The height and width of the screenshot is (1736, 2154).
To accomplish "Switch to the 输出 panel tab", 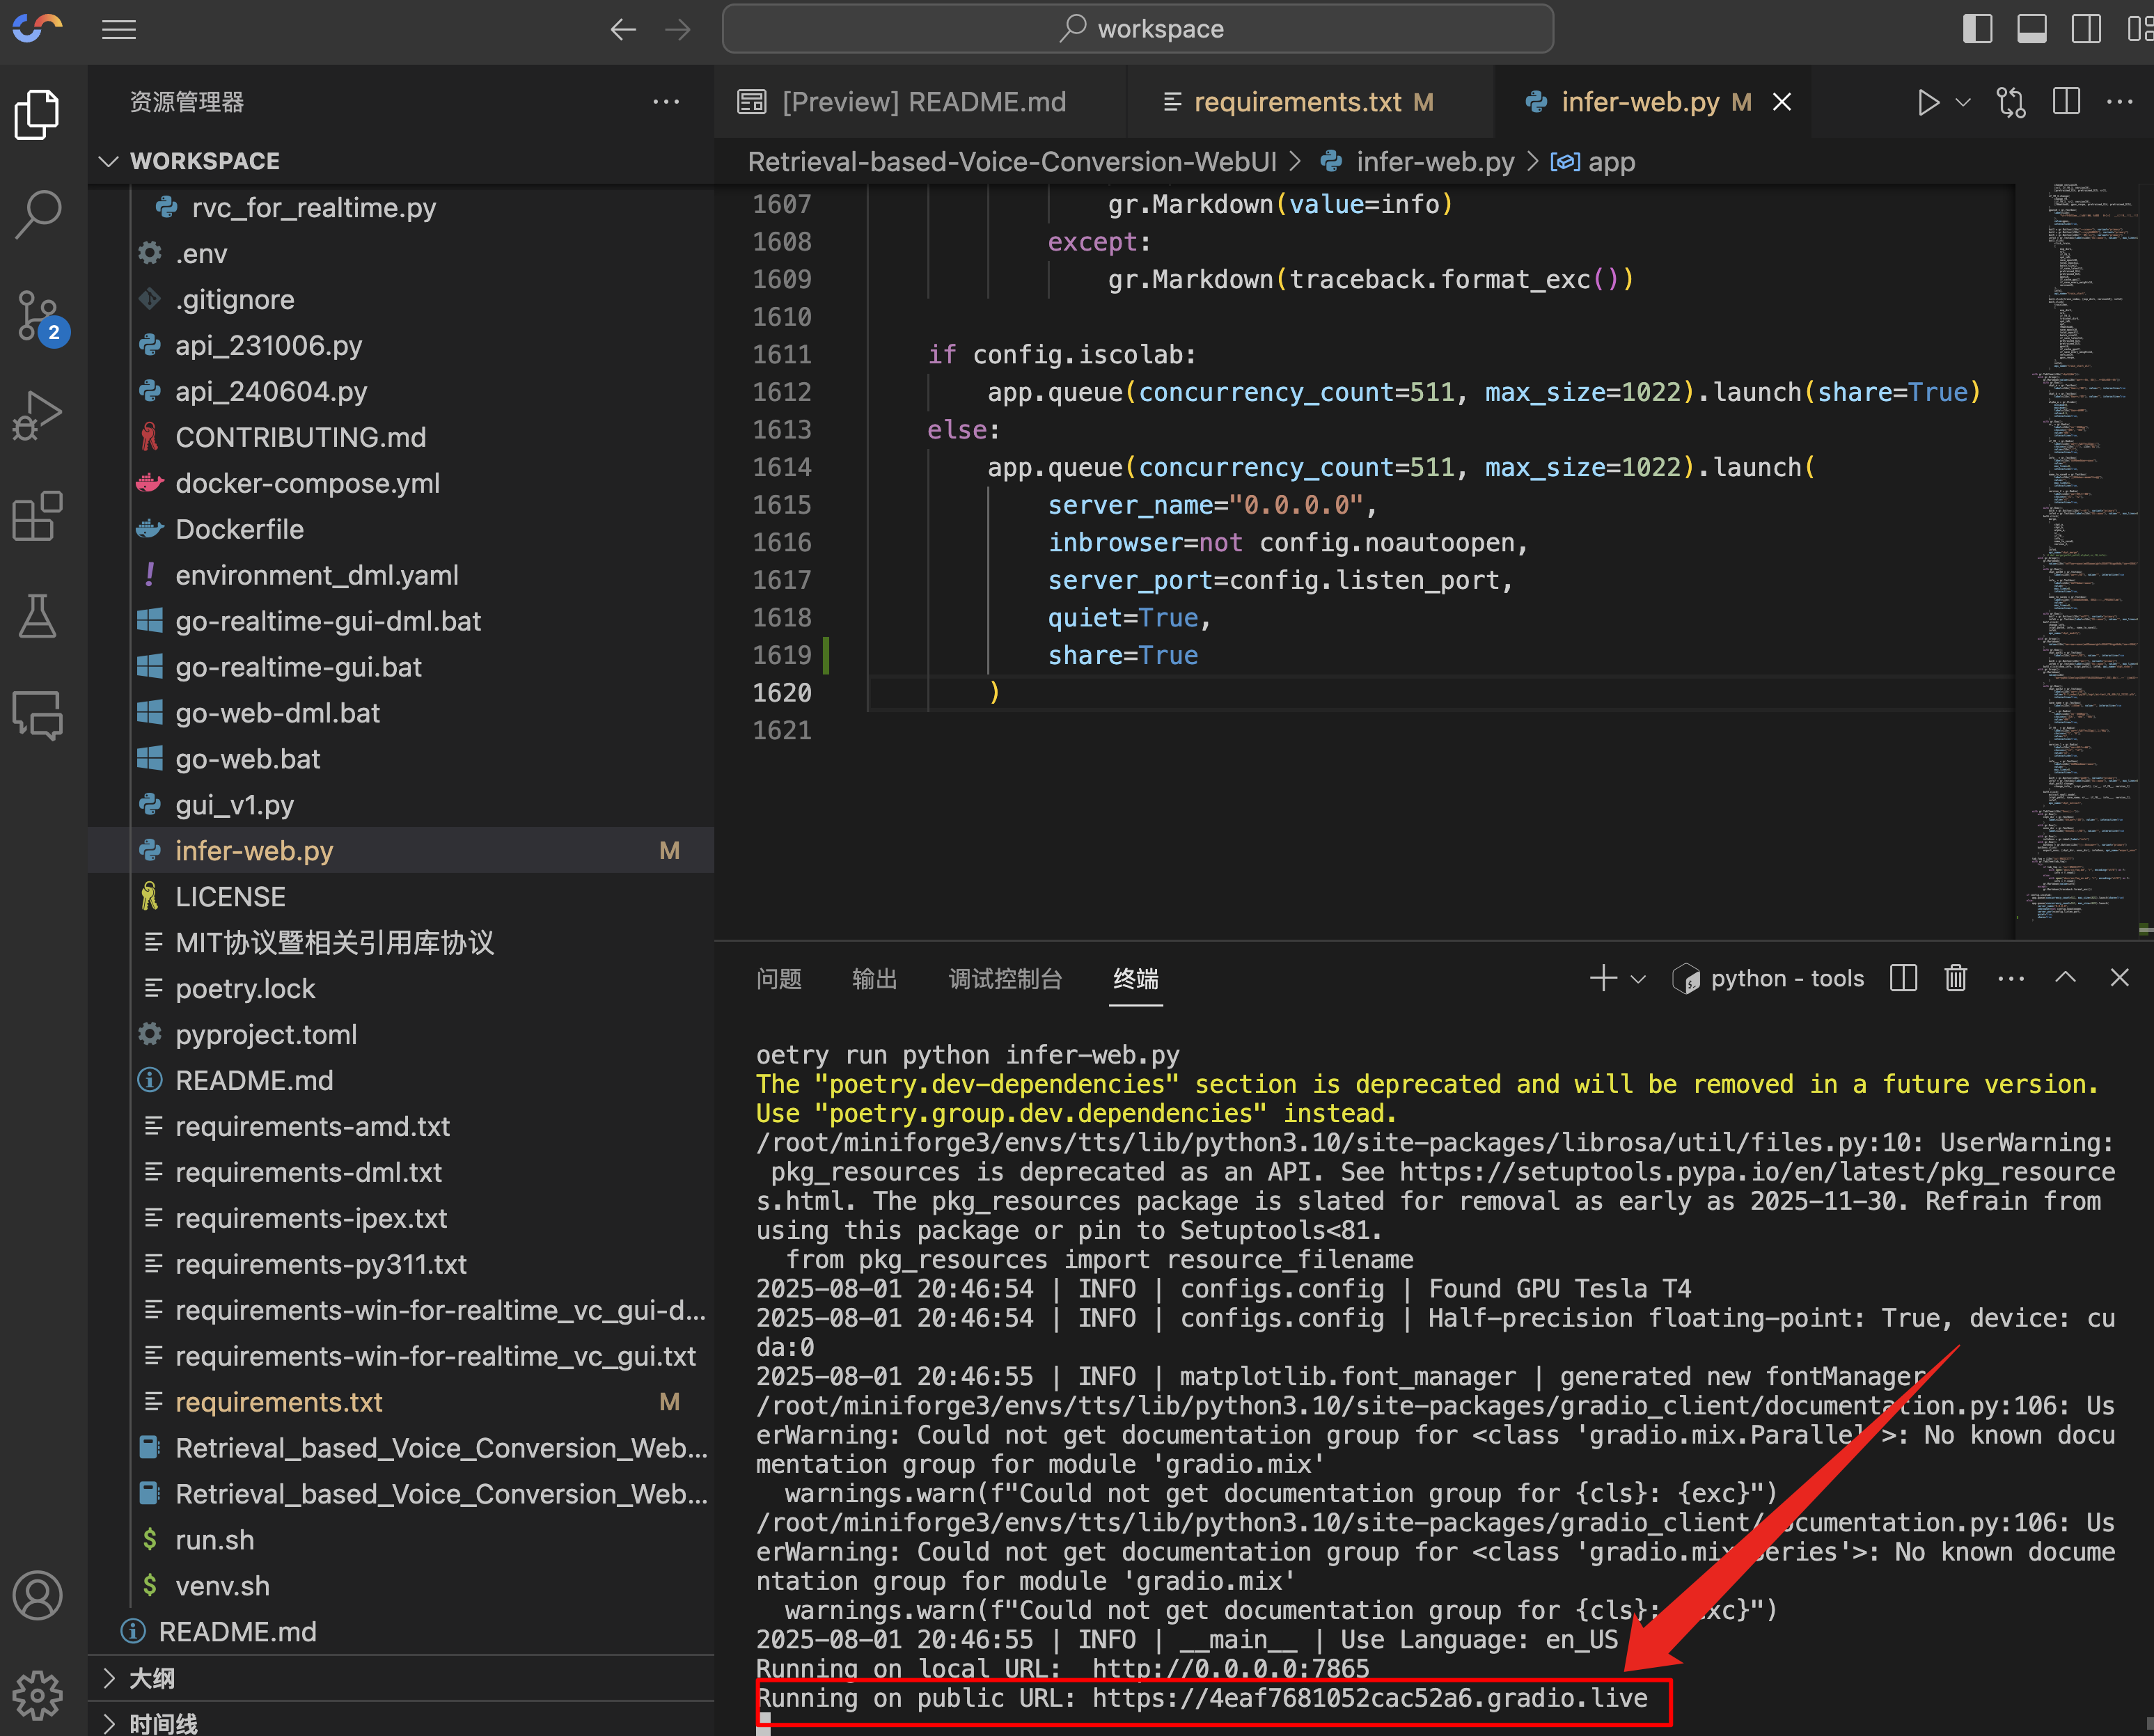I will tap(874, 978).
